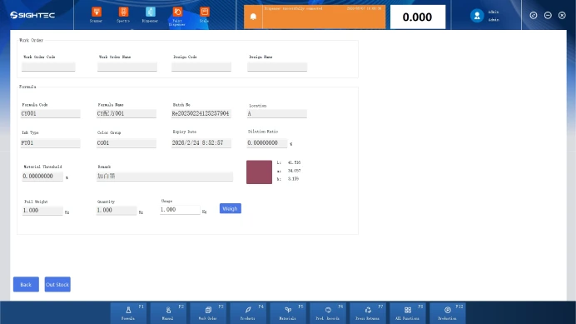The width and height of the screenshot is (576, 324).
Task: Open the Formula F1 shortcut
Action: click(x=128, y=312)
